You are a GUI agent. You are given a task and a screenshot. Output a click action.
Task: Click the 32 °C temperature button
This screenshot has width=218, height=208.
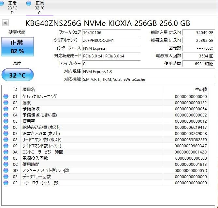click(17, 75)
